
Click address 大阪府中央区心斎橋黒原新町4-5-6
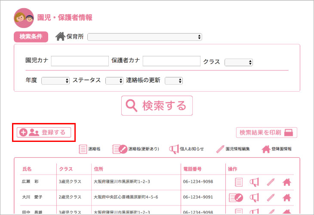(x=126, y=197)
